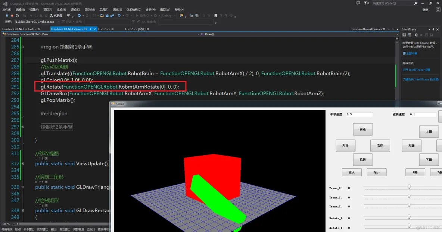Click the 左移 button in Form1
The height and width of the screenshot is (232, 442).
coord(345,146)
